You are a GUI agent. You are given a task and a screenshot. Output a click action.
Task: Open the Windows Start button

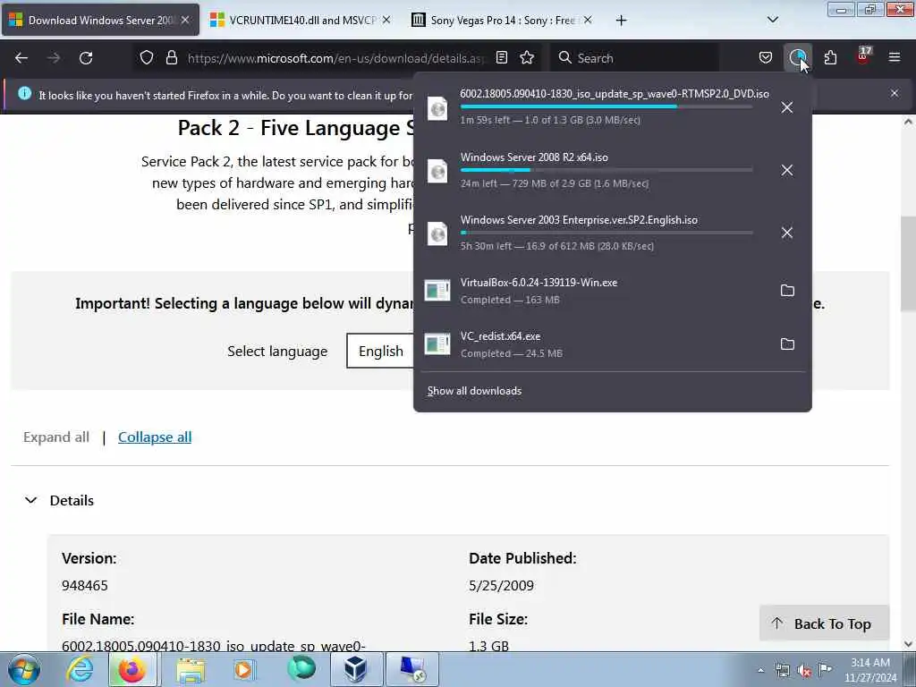coord(24,669)
